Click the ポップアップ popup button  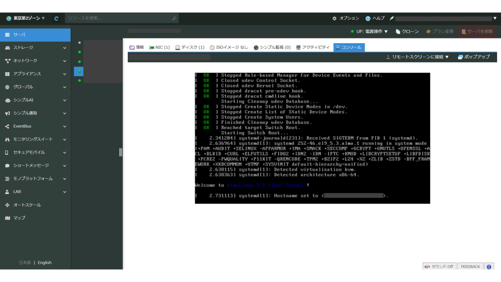pos(474,57)
